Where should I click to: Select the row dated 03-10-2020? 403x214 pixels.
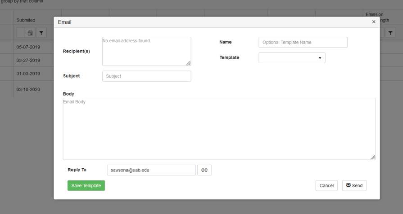[x=28, y=89]
